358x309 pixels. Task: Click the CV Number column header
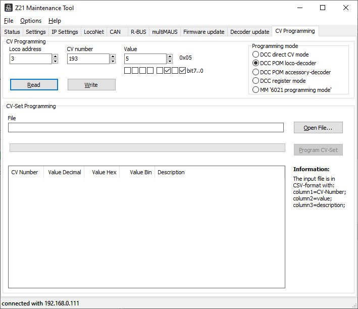click(26, 172)
